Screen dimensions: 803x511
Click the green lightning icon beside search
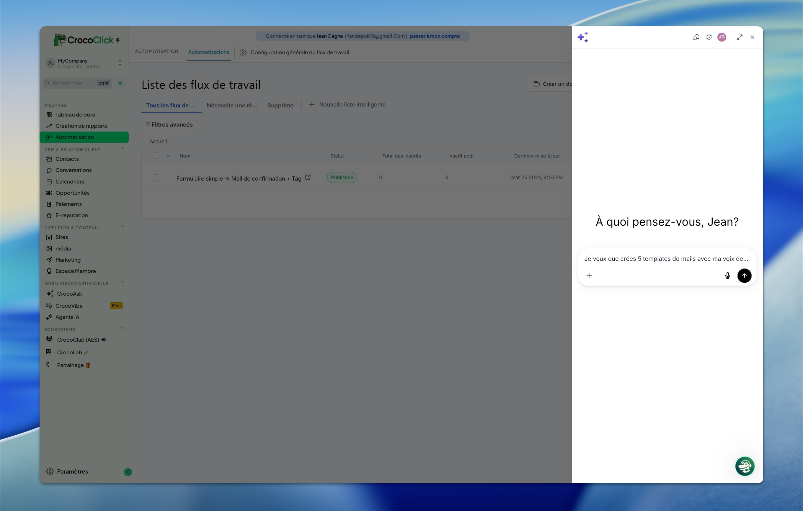120,83
